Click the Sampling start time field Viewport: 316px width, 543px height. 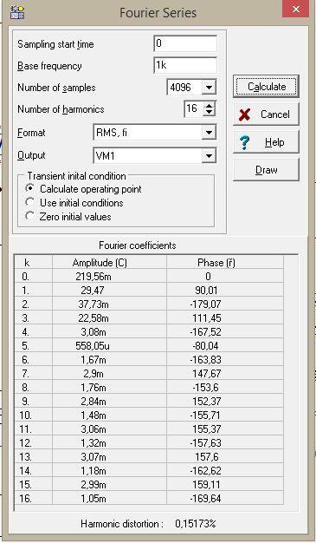pyautogui.click(x=185, y=44)
